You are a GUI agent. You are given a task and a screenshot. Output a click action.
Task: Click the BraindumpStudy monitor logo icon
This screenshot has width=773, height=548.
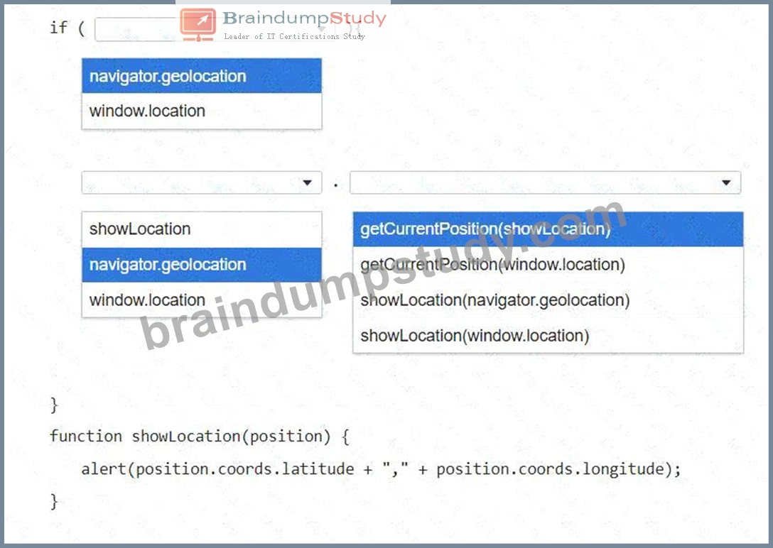click(198, 24)
